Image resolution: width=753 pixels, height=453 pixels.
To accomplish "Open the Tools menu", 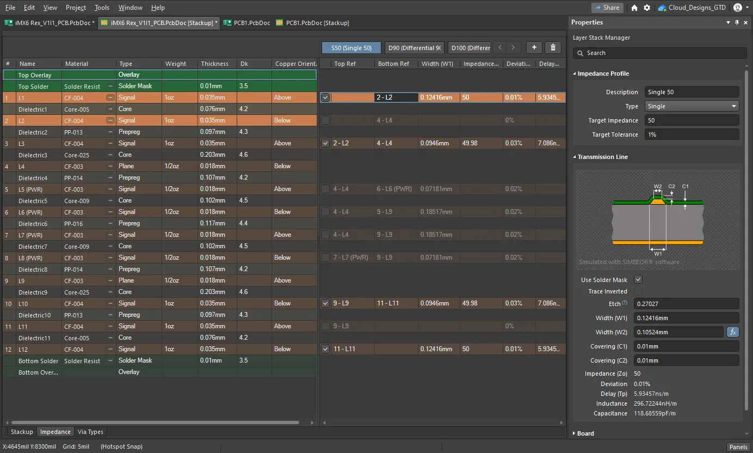I will click(x=102, y=8).
